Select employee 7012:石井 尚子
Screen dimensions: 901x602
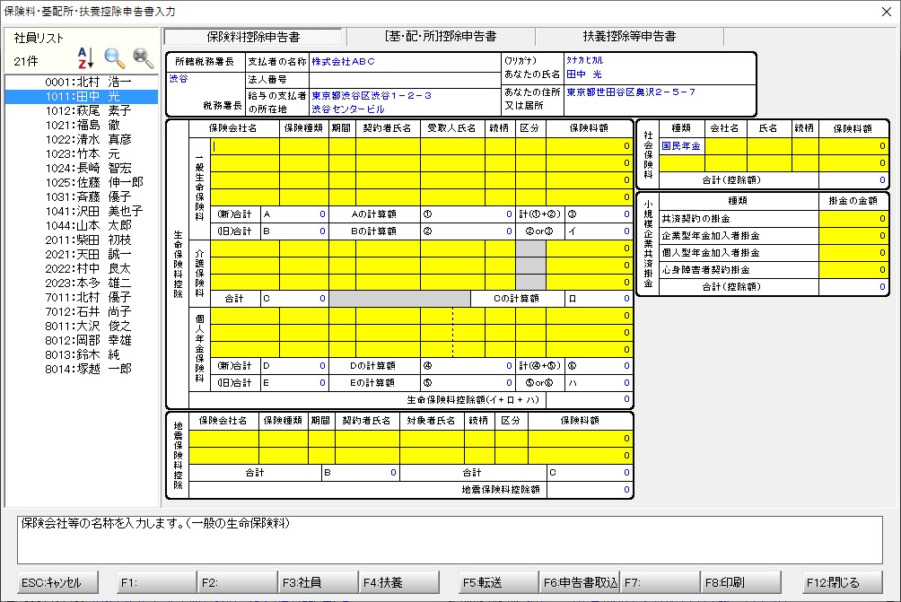click(x=82, y=312)
